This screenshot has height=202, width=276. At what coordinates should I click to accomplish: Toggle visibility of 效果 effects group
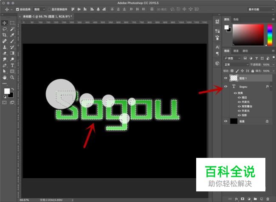(x=235, y=93)
